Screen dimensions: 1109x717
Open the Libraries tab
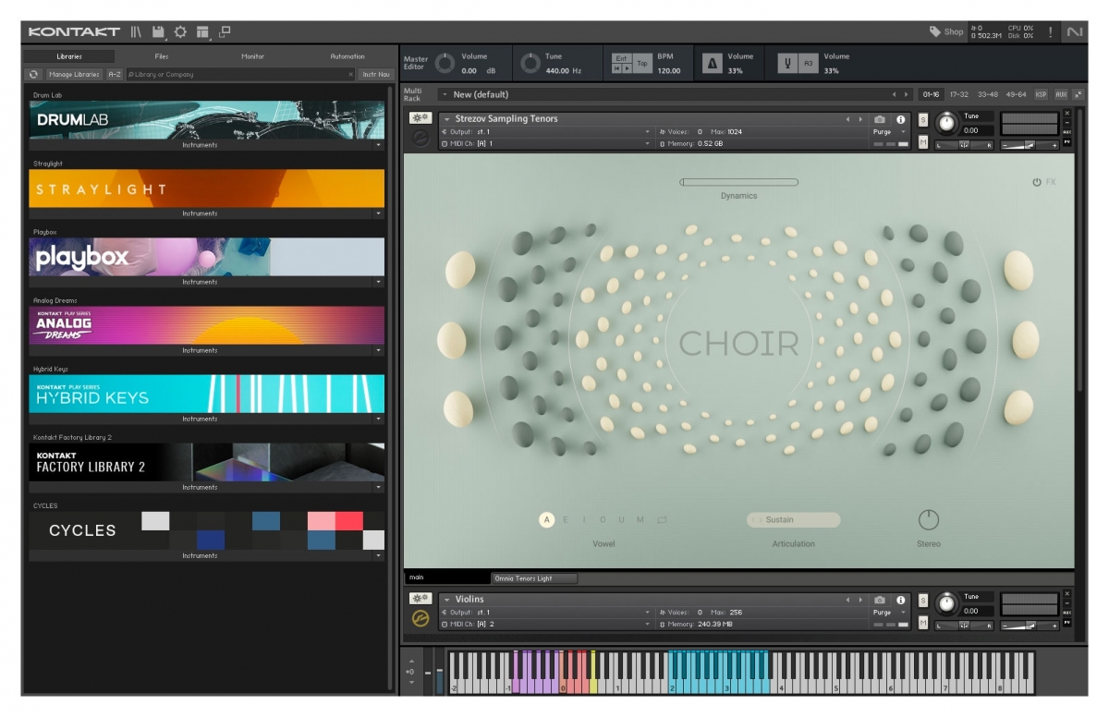69,56
